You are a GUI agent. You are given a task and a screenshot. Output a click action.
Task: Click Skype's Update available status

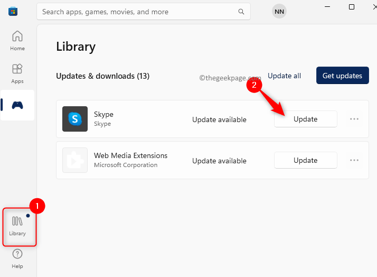coord(219,119)
